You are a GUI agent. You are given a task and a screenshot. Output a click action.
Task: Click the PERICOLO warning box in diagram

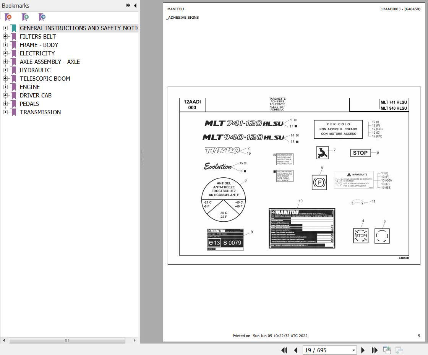[x=338, y=129]
